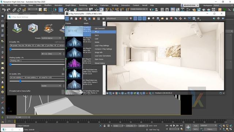Activate the Select and Link chain tool
Viewport: 234px width, 132px height.
[14, 10]
